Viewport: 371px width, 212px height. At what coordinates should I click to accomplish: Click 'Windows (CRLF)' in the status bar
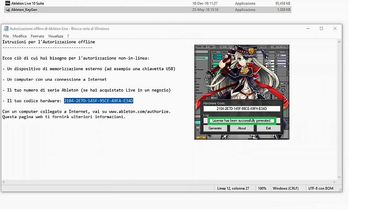point(285,188)
